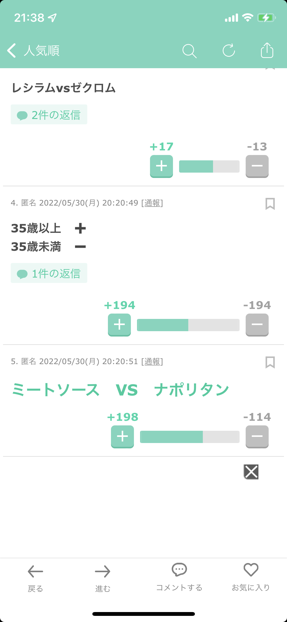Downvote the レシラムvsゼクロム comment
The width and height of the screenshot is (287, 622).
click(257, 166)
